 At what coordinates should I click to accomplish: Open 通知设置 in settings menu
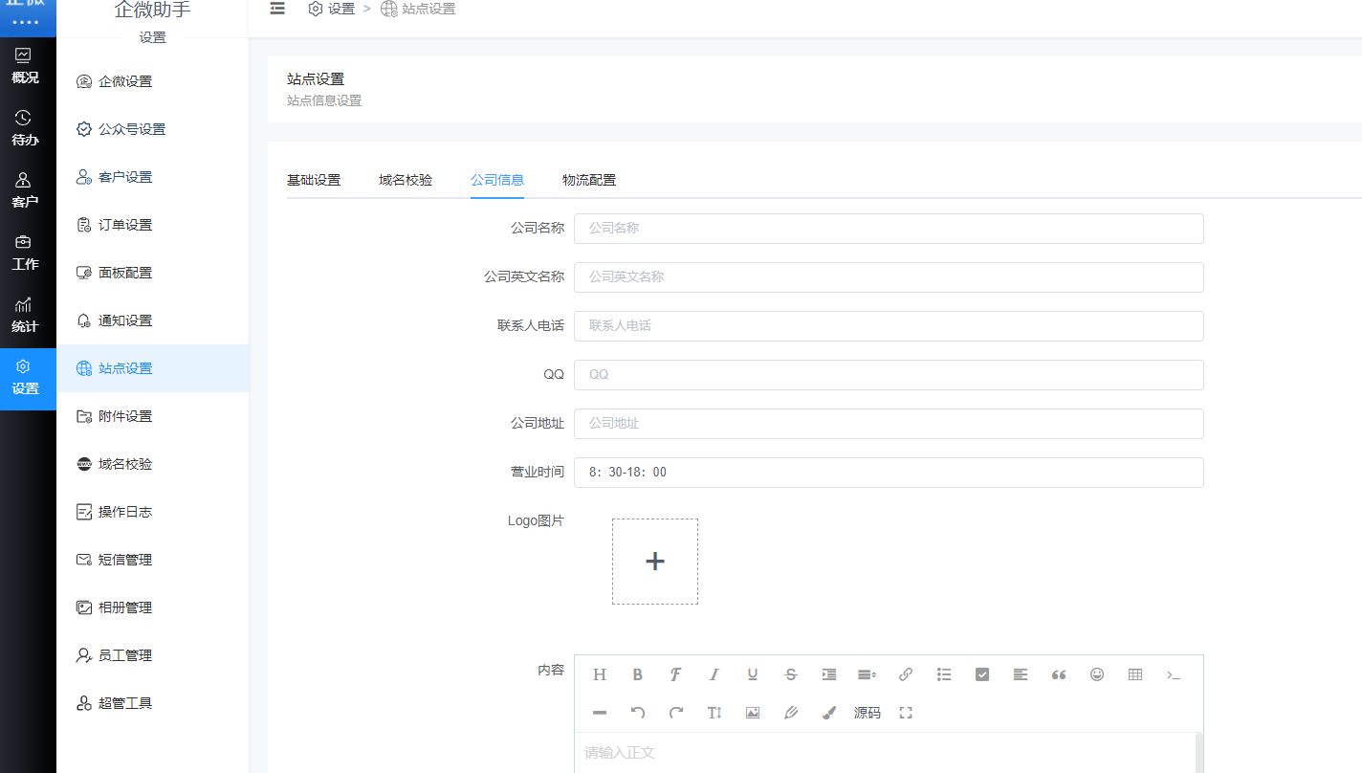point(153,320)
